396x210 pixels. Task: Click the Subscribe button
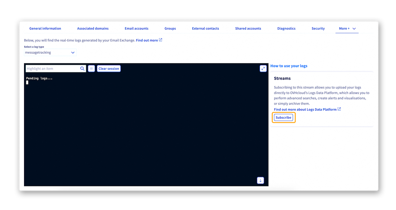tap(283, 117)
